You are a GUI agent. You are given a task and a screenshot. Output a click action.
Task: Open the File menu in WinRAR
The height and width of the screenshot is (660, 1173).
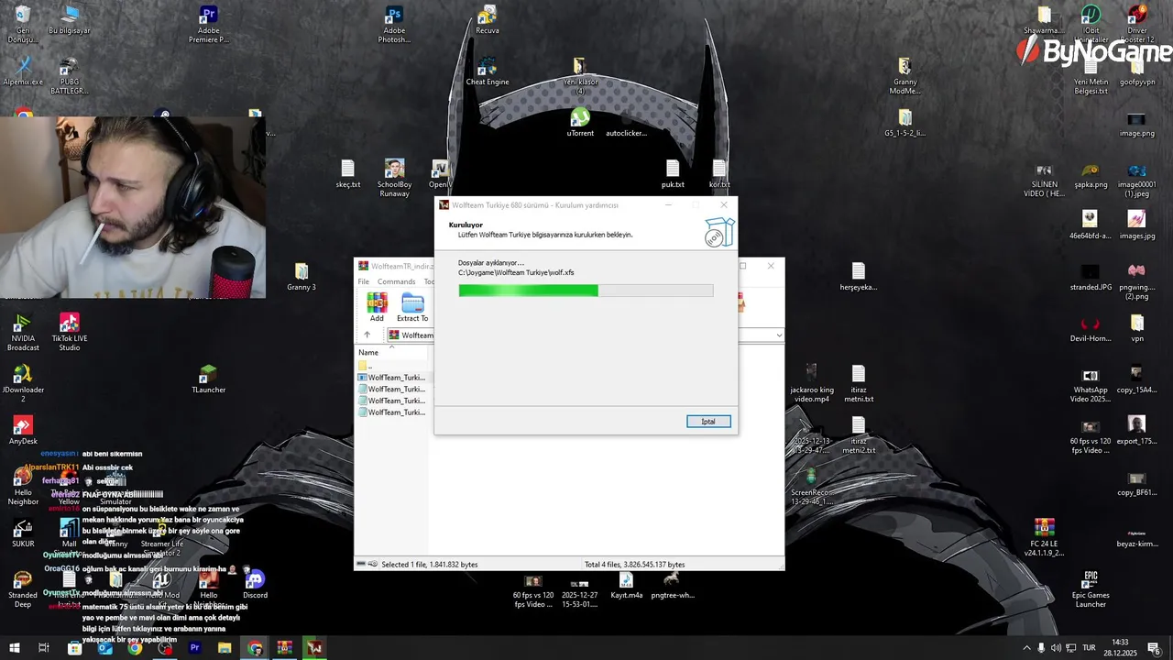point(364,281)
